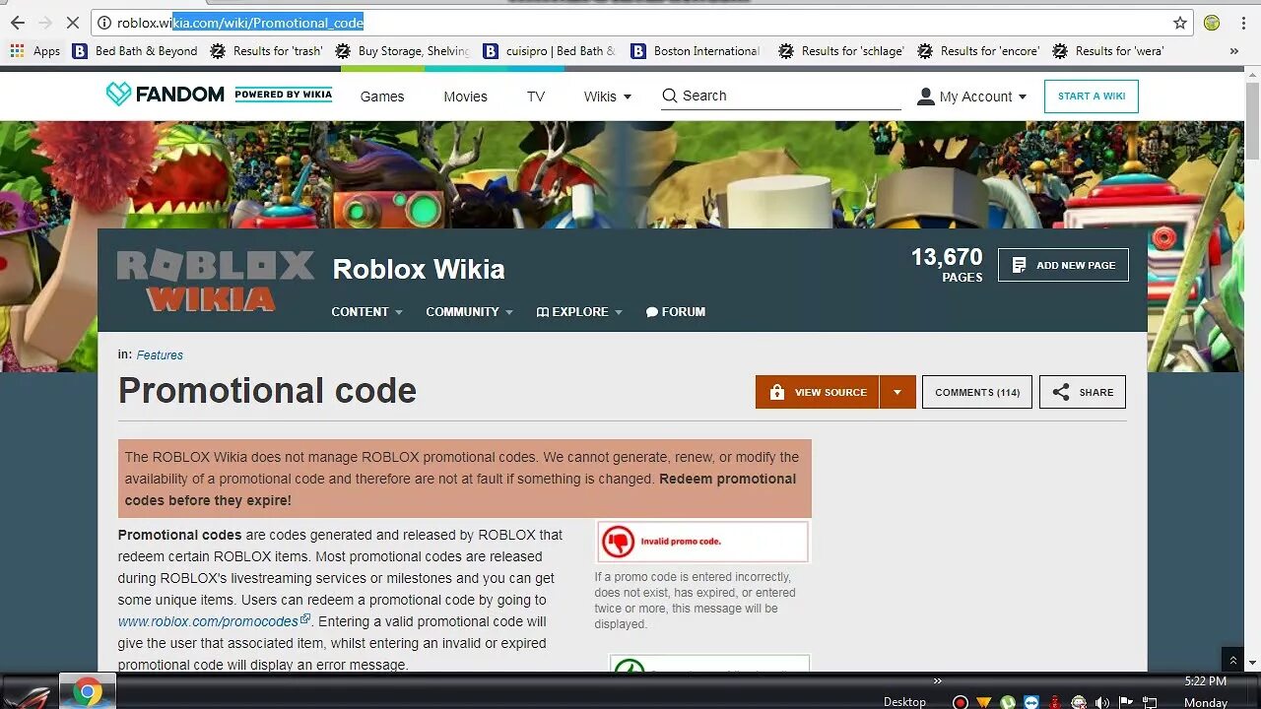The image size is (1261, 709).
Task: Click the View Source button
Action: (x=818, y=392)
